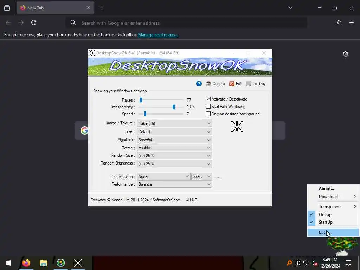Choose Exit in the tray context menu

(x=333, y=232)
